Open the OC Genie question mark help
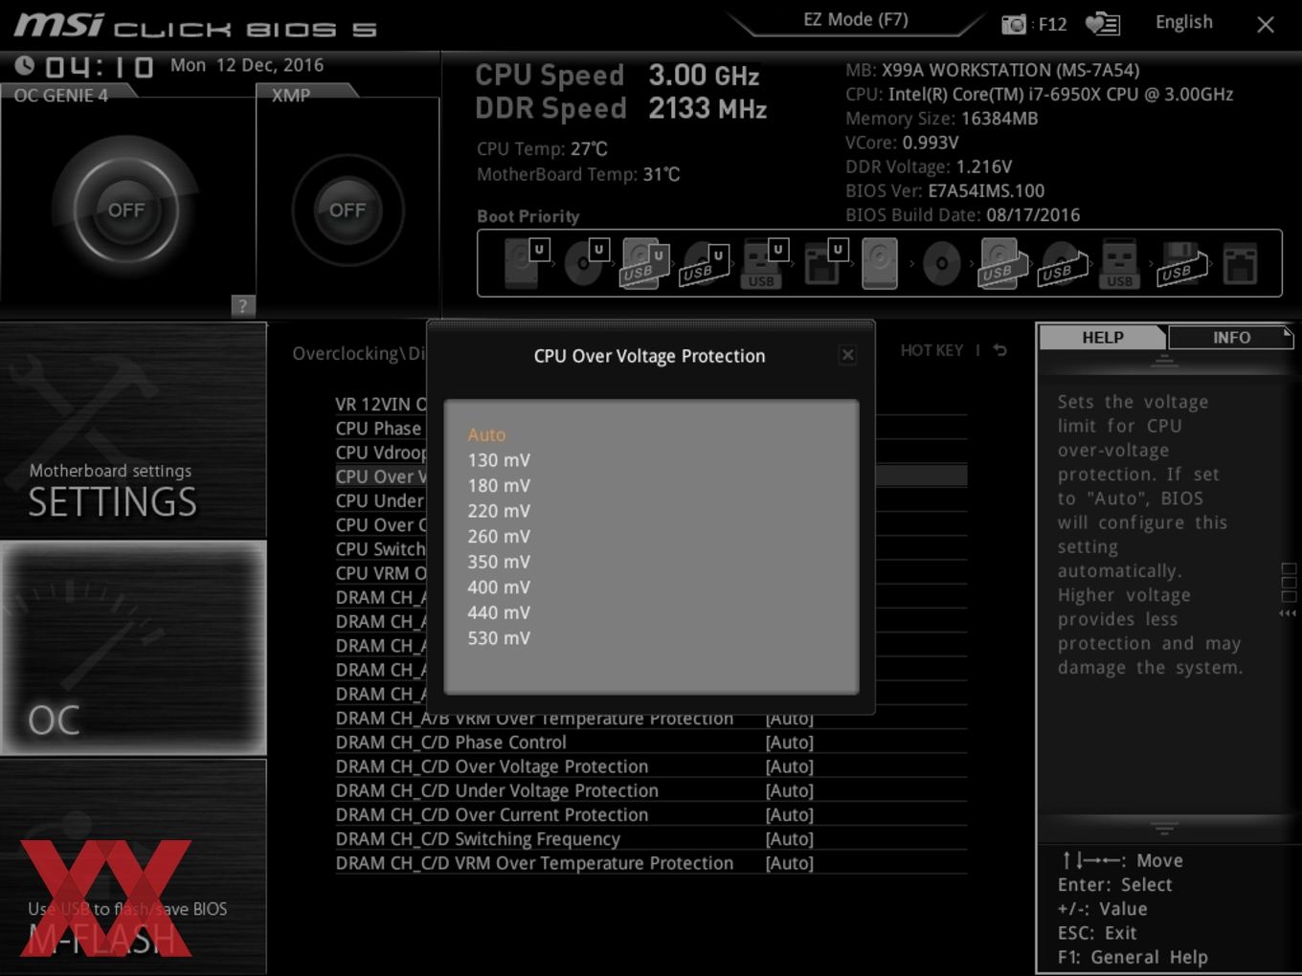 click(243, 305)
